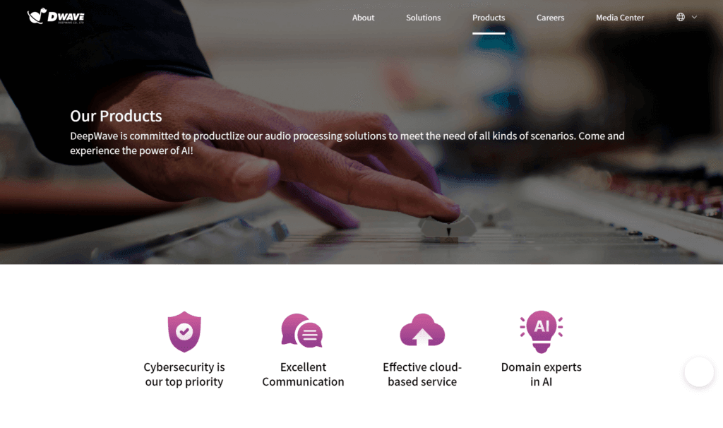Click the cybersecurity shield checkmark icon
The image size is (723, 428).
click(184, 332)
